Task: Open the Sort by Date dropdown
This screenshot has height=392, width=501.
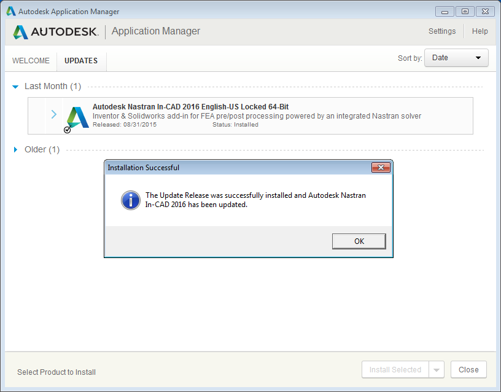Action: click(456, 58)
